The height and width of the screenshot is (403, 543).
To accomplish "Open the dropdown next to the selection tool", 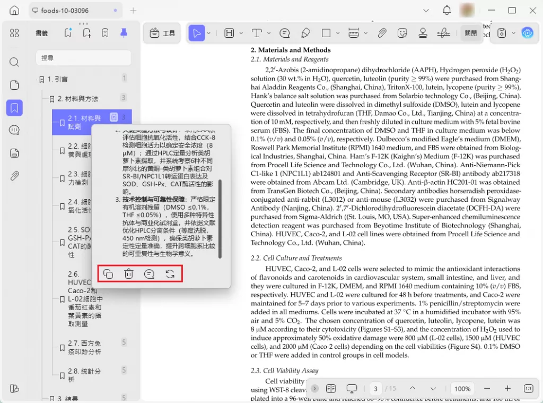I will [209, 33].
